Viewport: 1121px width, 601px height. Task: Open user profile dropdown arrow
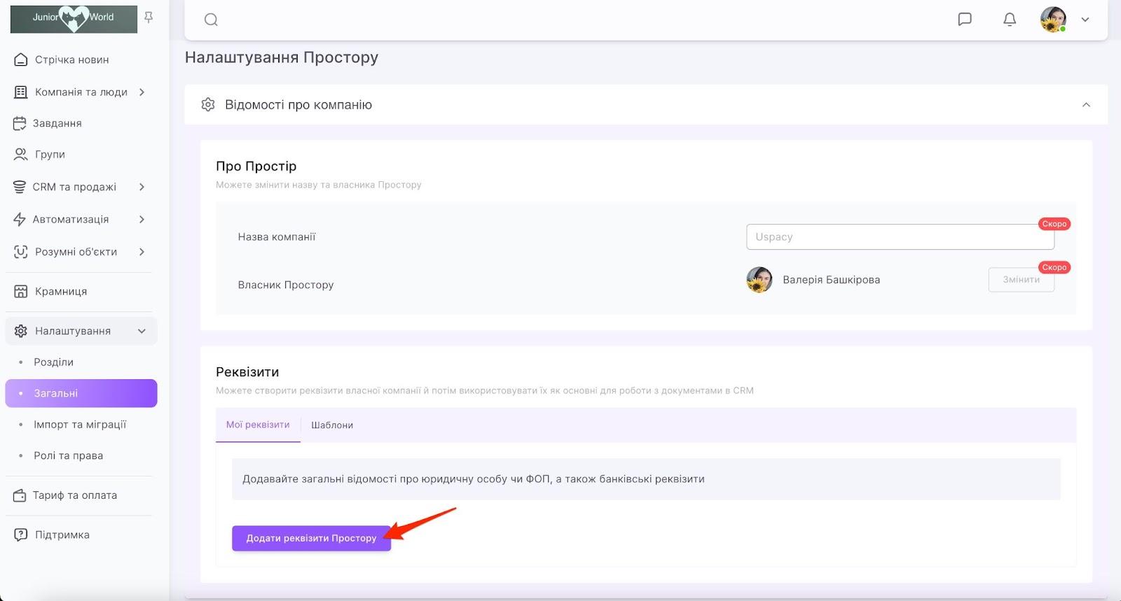(x=1085, y=20)
